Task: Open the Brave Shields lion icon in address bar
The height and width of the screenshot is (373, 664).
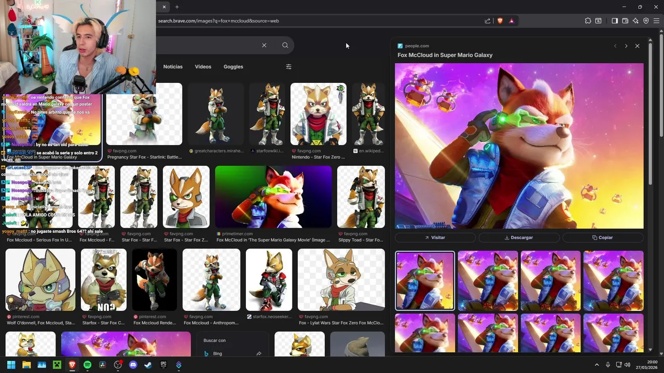Action: 500,21
